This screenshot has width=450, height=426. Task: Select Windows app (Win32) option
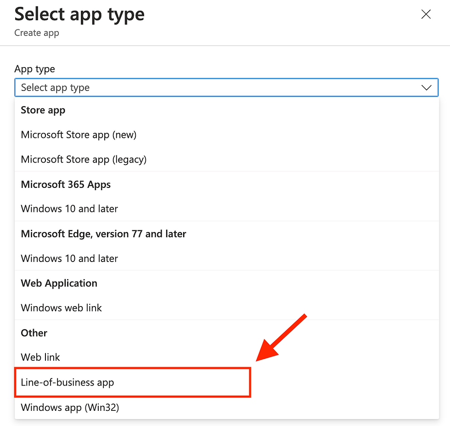(227, 407)
